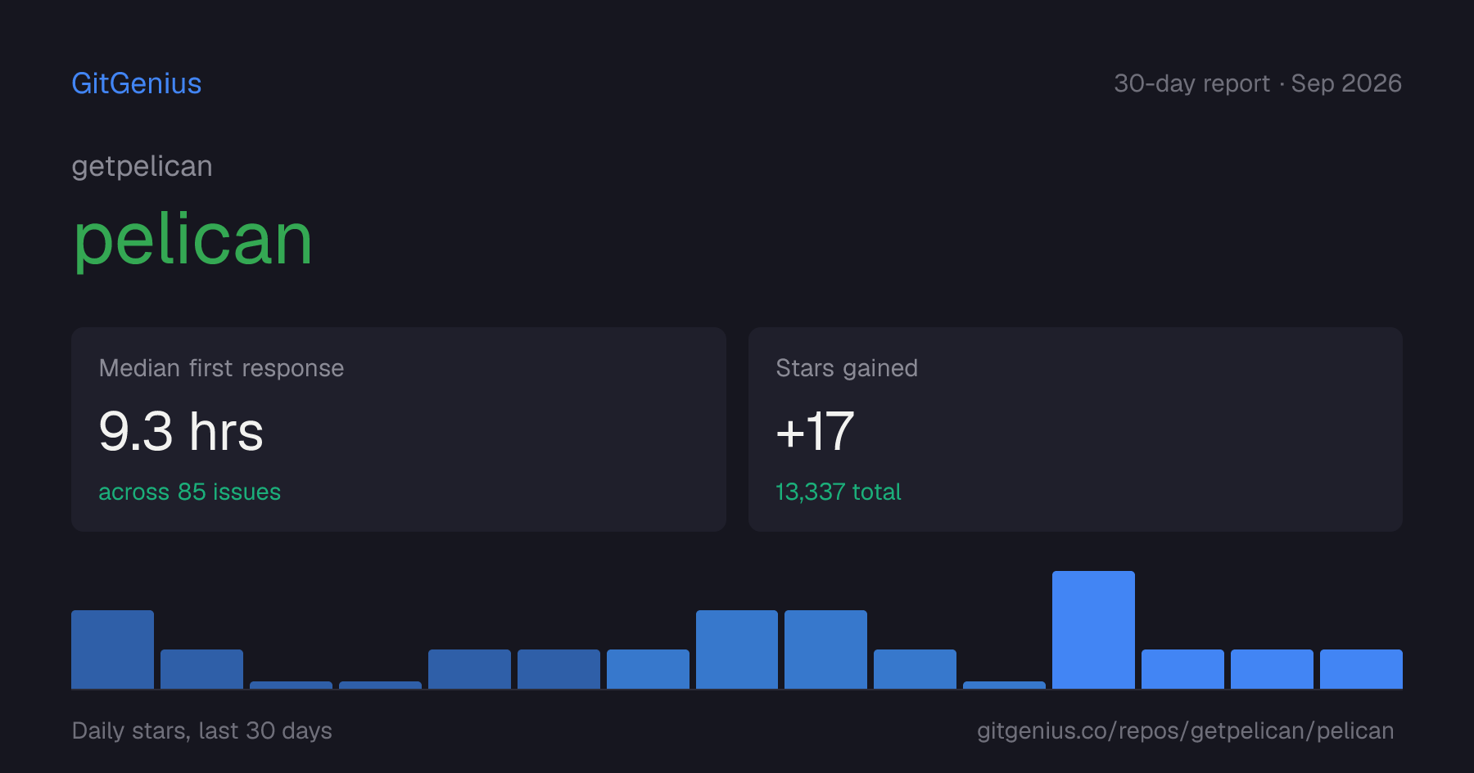
Task: Open the Stars gained card
Action: [1075, 429]
